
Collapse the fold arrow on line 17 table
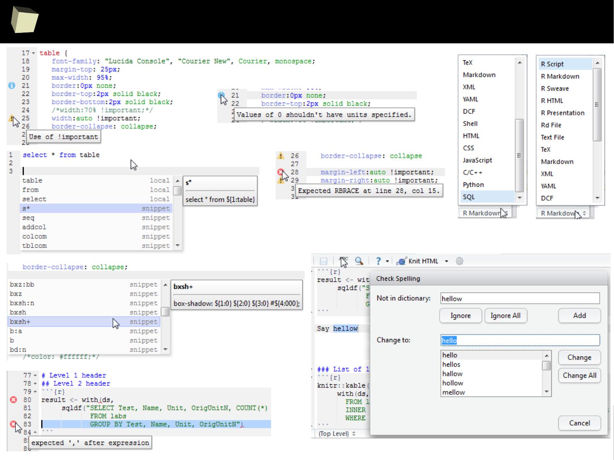[33, 53]
